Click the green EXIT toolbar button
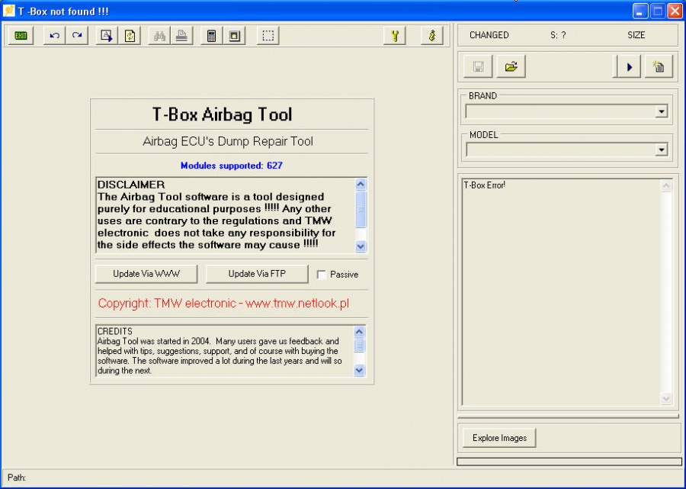 tap(21, 35)
